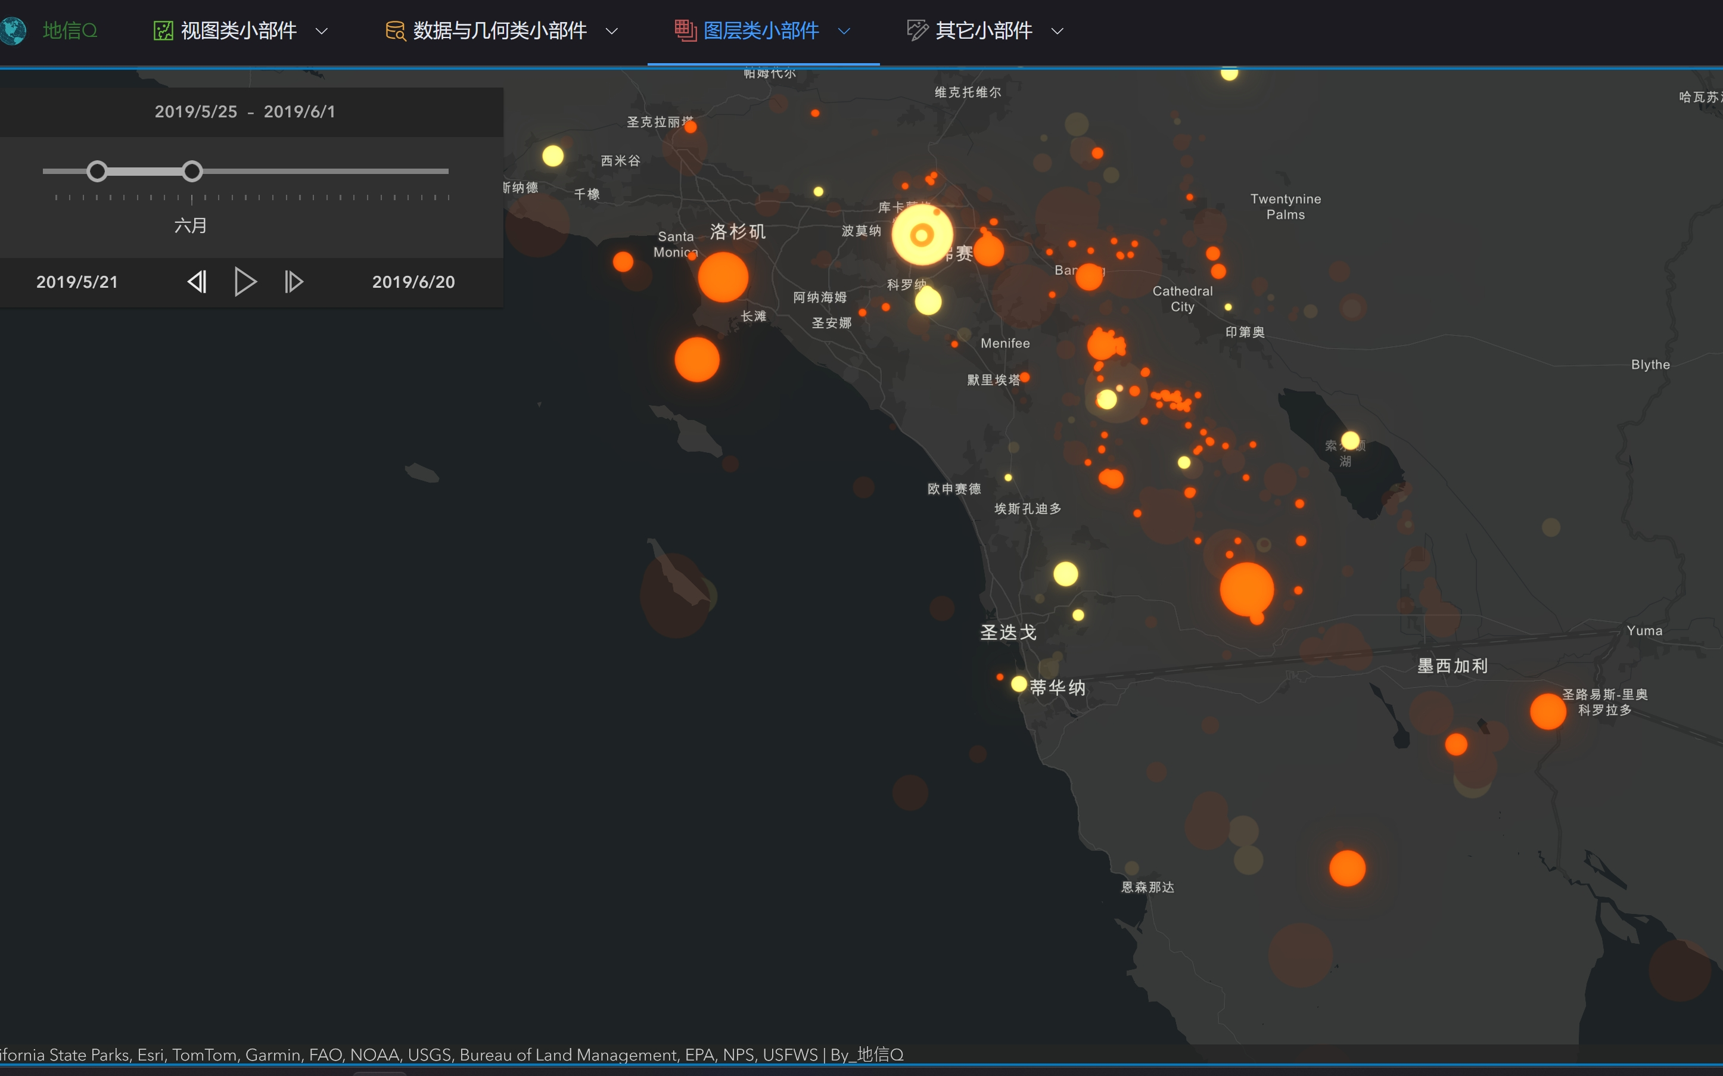
Task: Click the green map icon beside 视图类小部件
Action: [164, 30]
